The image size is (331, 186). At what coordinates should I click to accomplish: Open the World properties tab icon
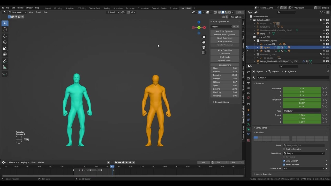pos(249,98)
